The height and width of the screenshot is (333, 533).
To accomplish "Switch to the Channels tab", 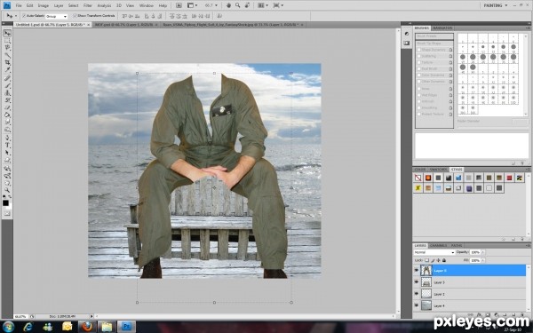I will click(x=439, y=245).
